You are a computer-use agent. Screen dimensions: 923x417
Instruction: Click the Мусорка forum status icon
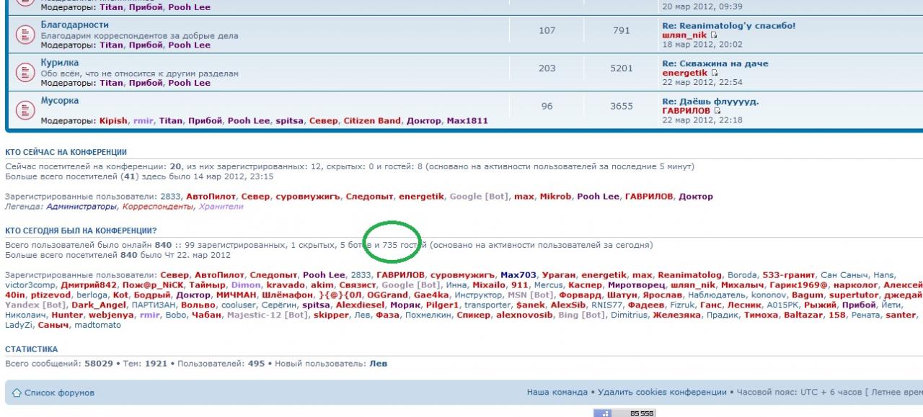(x=26, y=110)
